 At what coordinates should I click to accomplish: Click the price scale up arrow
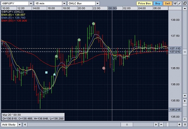tap(185, 8)
